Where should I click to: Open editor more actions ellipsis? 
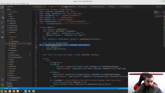click(163, 6)
